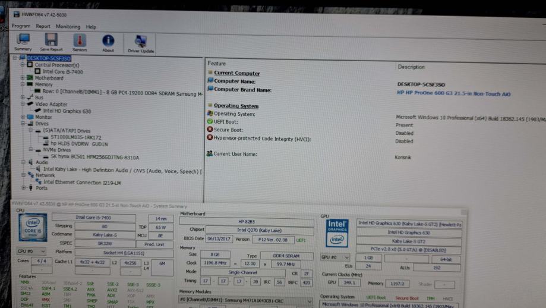Click the Single-Channel memory mode field

(x=243, y=272)
